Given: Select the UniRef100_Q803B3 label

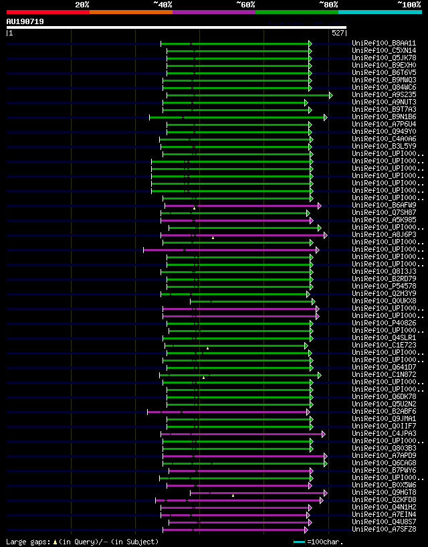Looking at the screenshot, I should [384, 449].
